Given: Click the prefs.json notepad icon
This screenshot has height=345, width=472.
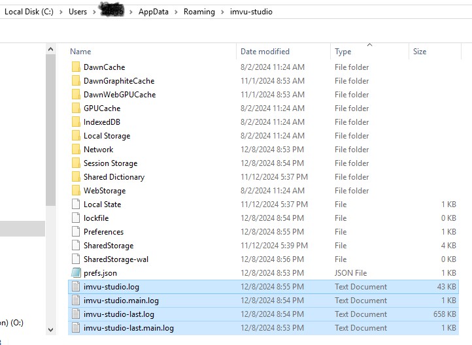Looking at the screenshot, I should pyautogui.click(x=76, y=273).
